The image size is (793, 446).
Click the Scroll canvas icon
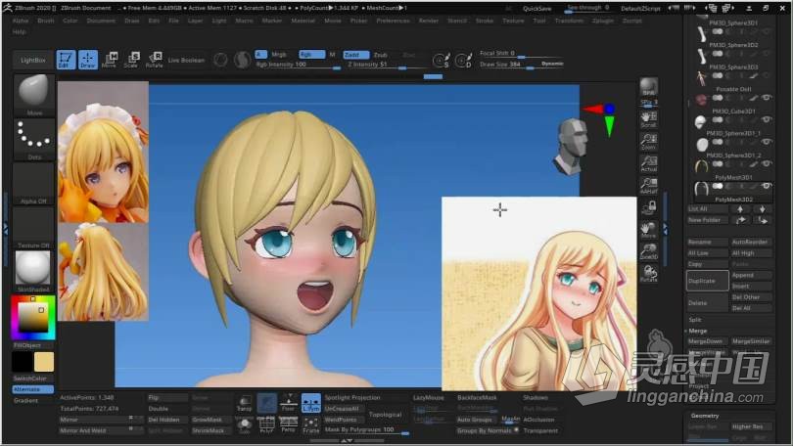tap(649, 119)
